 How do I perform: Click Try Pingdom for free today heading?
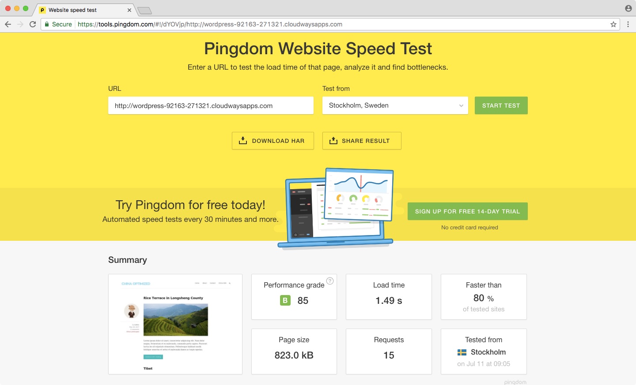pyautogui.click(x=190, y=205)
